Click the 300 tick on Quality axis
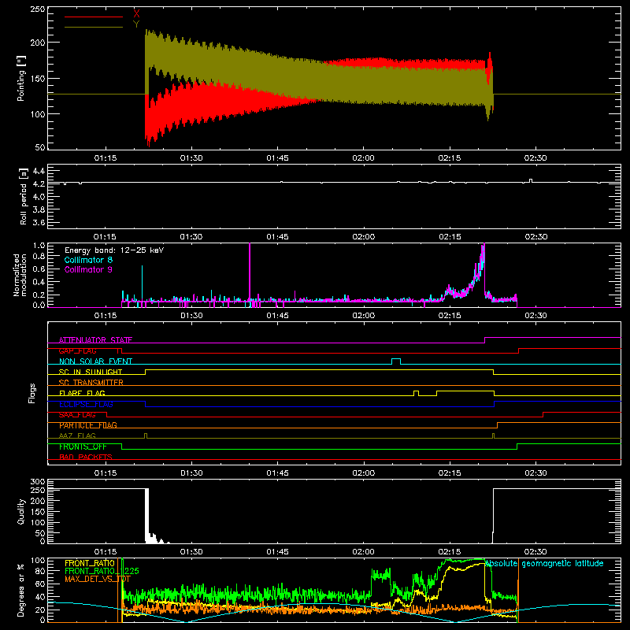Viewport: 630px width, 630px height. (x=37, y=481)
